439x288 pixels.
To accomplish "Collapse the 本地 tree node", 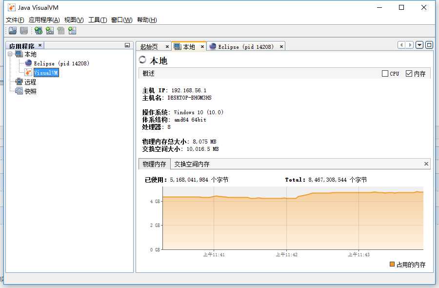I will [10, 54].
